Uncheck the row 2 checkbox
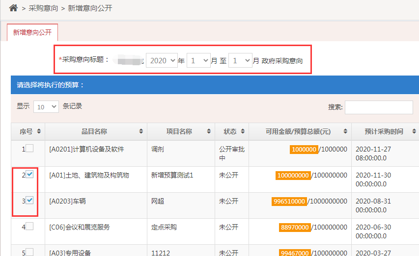This screenshot has width=419, height=256. pos(30,174)
